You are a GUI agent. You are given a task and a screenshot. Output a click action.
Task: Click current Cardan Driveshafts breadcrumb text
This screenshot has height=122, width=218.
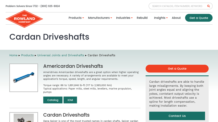101,55
